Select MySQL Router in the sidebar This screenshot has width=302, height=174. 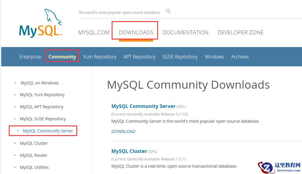(x=33, y=155)
